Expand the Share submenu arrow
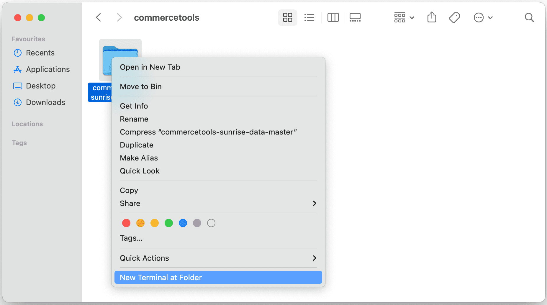The height and width of the screenshot is (305, 547). click(x=315, y=203)
